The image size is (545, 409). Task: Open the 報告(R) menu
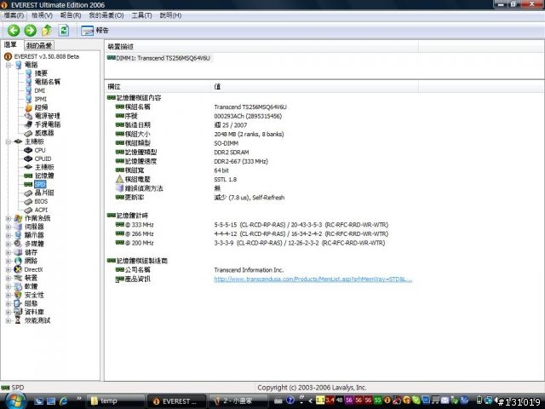click(x=71, y=15)
